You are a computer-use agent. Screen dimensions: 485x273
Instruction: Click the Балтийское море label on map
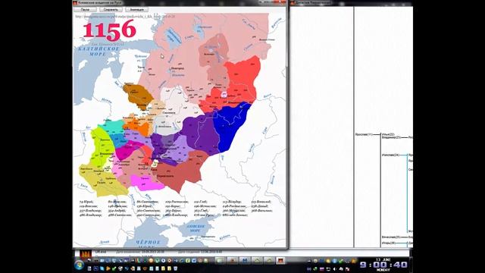99,52
